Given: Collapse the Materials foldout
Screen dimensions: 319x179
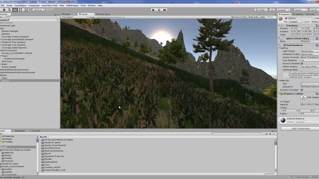Looking at the screenshot, I should click(x=279, y=81).
